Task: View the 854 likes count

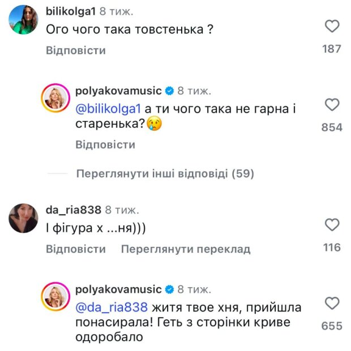Action: [x=332, y=128]
